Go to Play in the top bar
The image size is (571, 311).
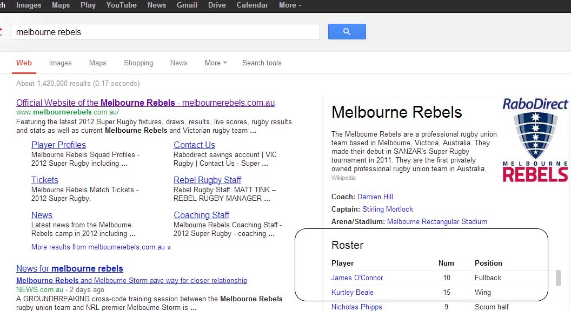tap(88, 5)
